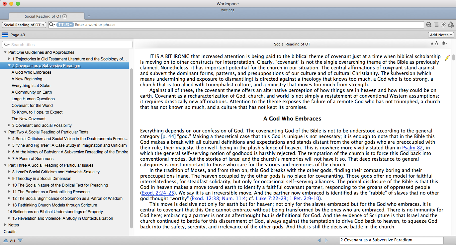Click the down triangle next to Art
456x245 pixels.
tap(20, 240)
